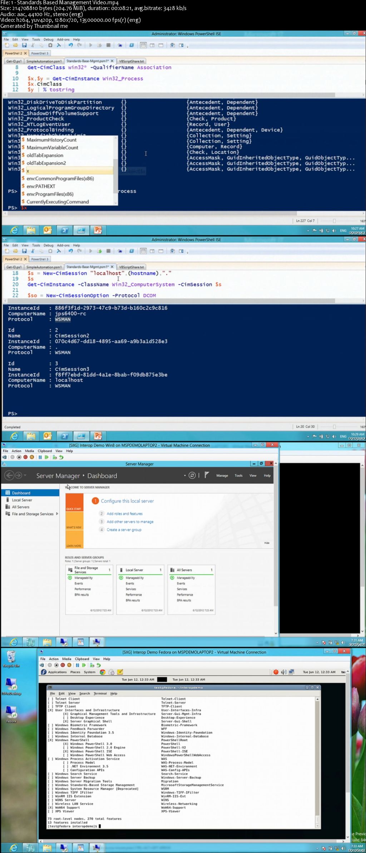
Task: Click Ctrl+Alt+Delete icon in Win8 VM Connection toolbar
Action: [x=5, y=457]
